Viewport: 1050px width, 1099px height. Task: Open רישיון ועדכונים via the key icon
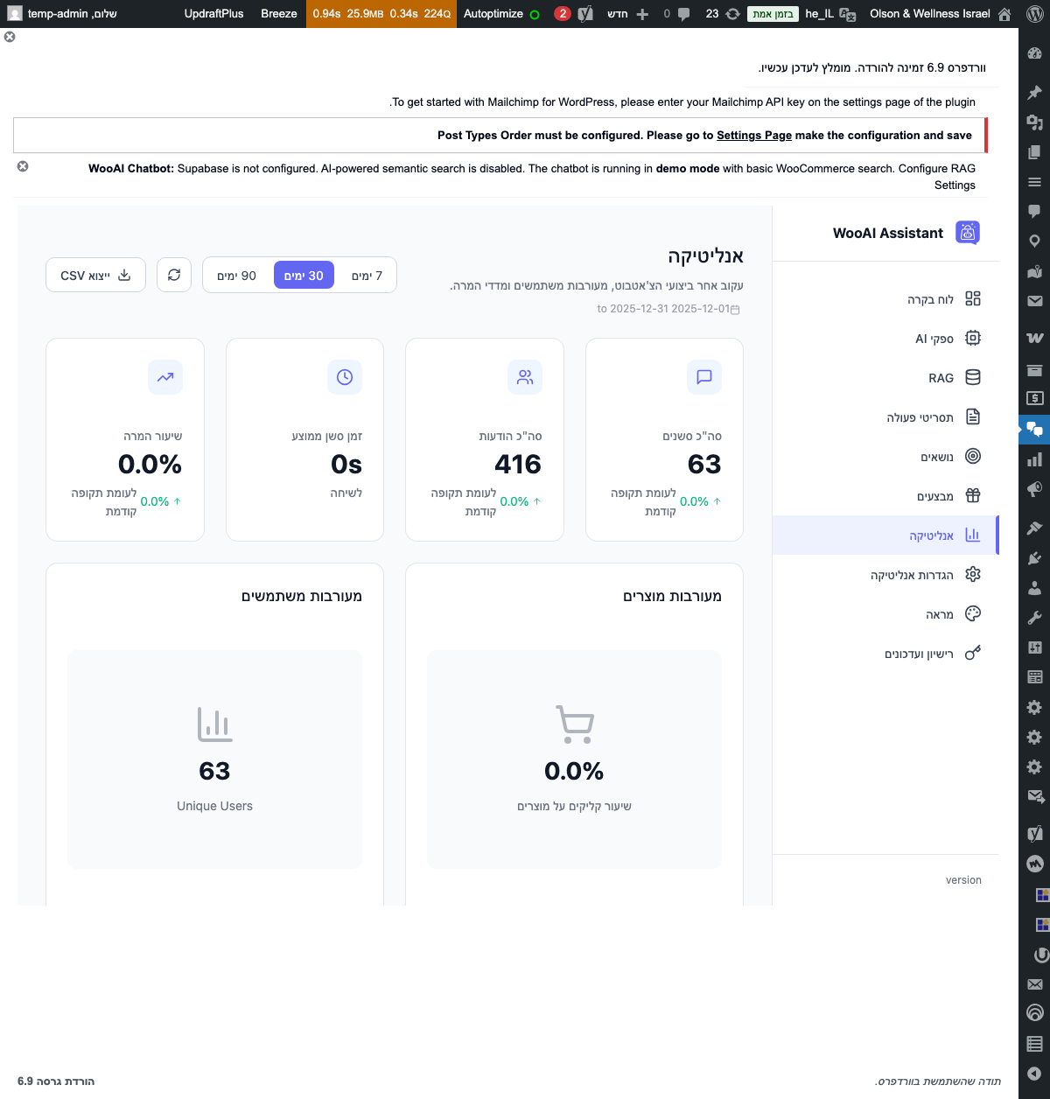(971, 653)
